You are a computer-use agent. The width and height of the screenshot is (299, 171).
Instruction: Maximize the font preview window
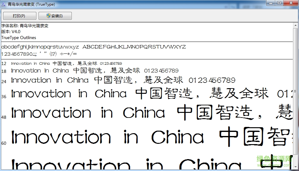[279, 3]
